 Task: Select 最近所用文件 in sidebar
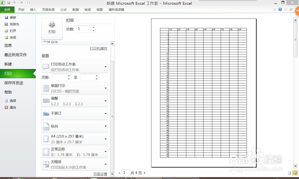coord(16,55)
